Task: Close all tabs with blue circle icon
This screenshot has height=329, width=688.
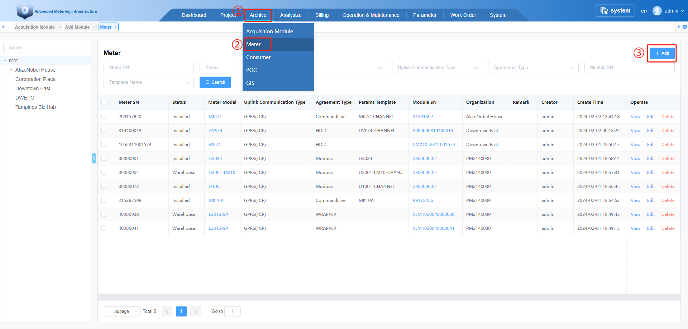Action: pyautogui.click(x=685, y=27)
